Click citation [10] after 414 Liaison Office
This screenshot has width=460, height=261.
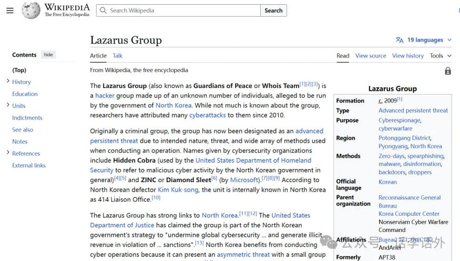tap(156, 197)
